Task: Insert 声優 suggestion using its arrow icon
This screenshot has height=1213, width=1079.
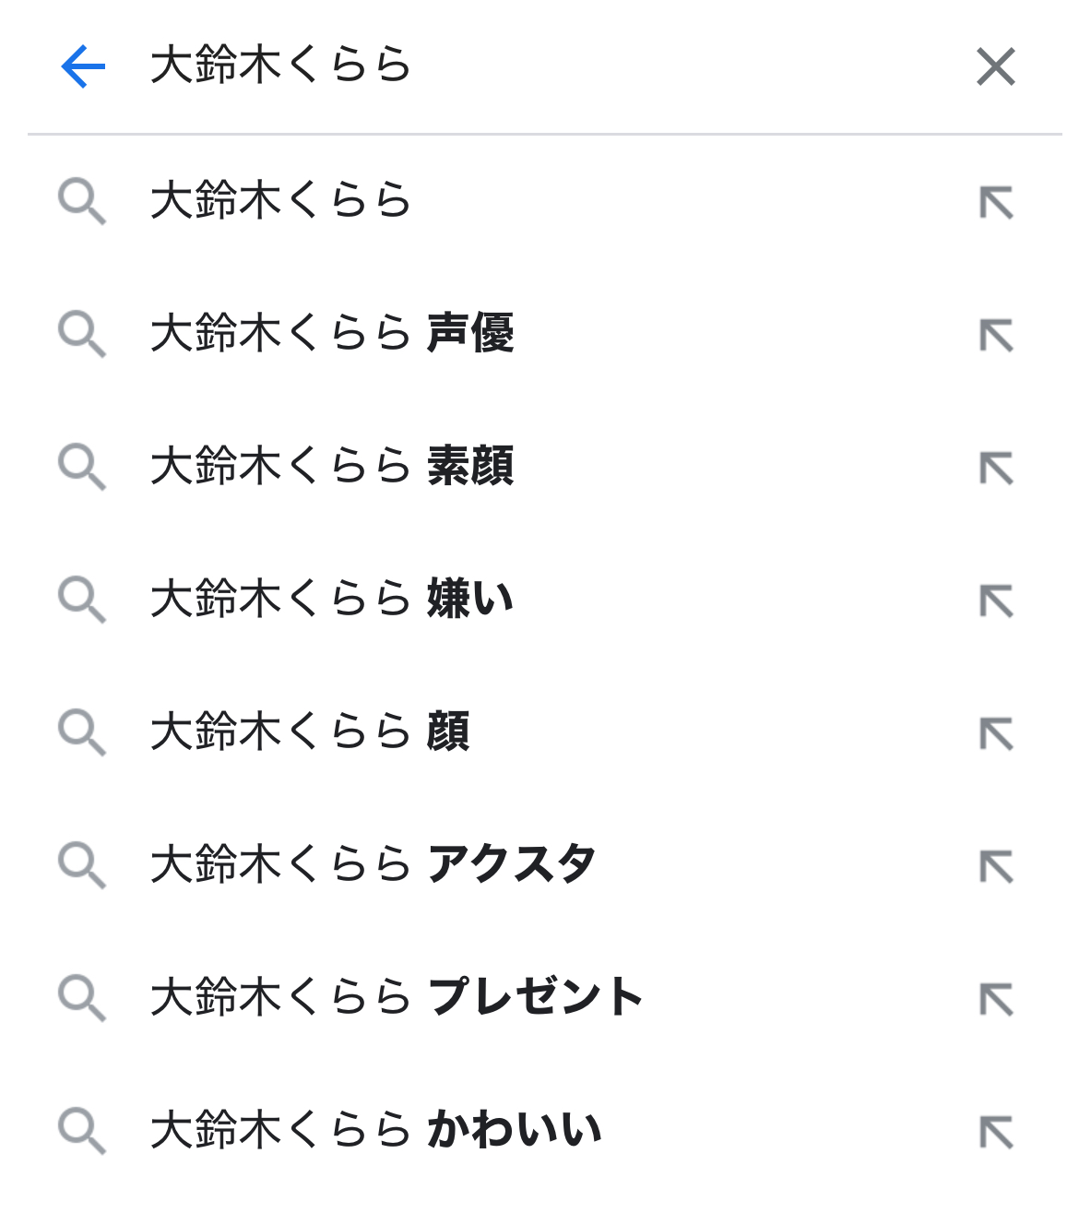Action: (996, 335)
